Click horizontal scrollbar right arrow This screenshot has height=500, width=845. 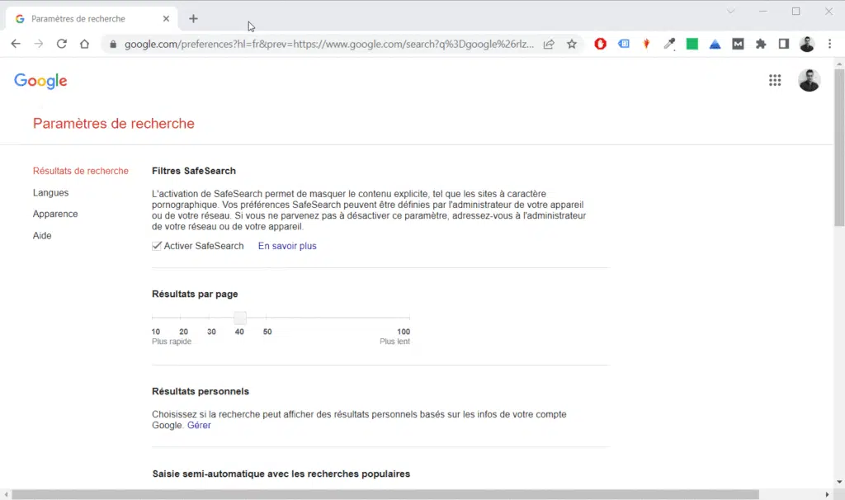click(827, 494)
